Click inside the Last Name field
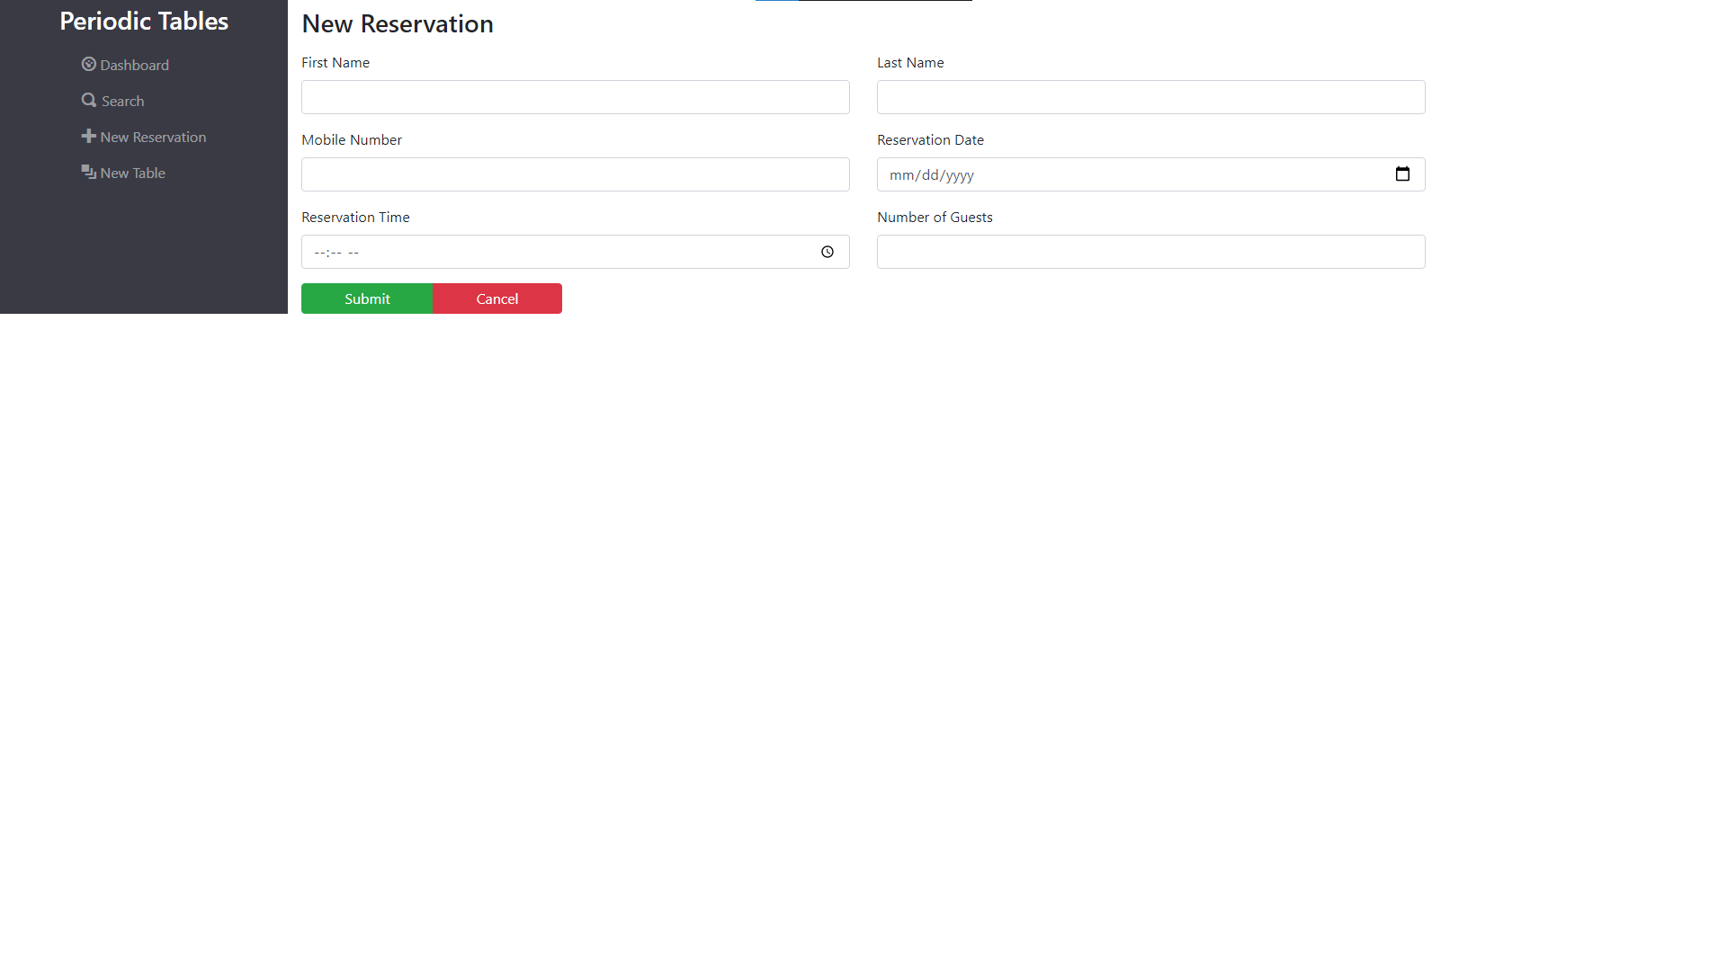 (x=1150, y=96)
